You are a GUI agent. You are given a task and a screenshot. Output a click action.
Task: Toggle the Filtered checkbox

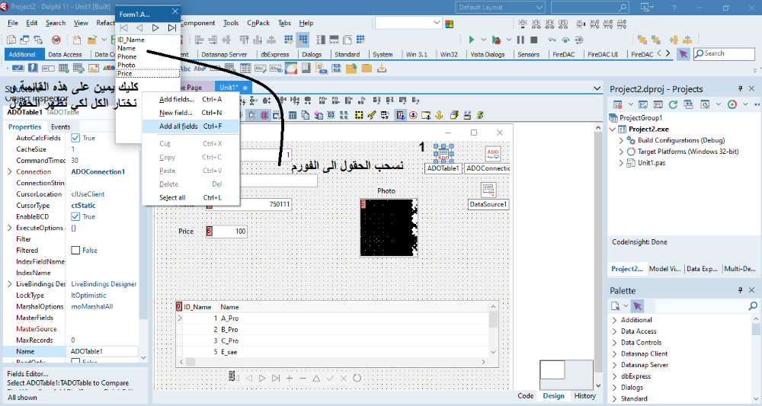pos(75,250)
